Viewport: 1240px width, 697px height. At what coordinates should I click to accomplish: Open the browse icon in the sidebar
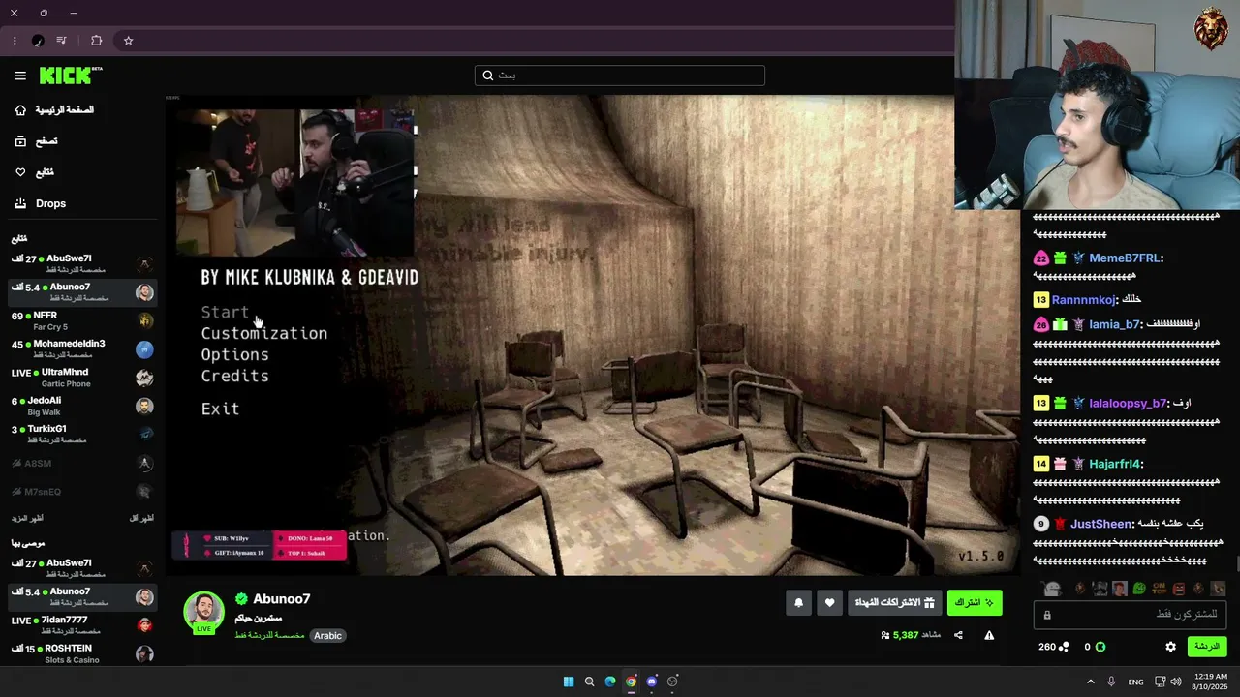click(x=20, y=141)
